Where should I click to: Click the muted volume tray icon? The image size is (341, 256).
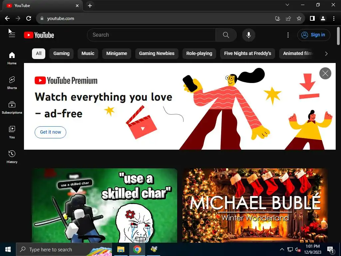298,250
